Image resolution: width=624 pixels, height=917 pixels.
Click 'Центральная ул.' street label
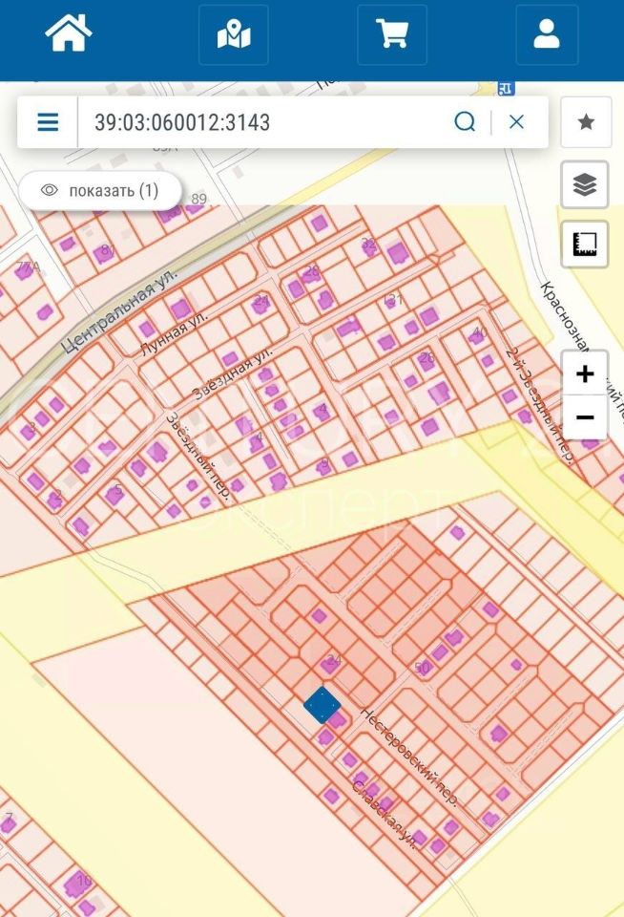(x=118, y=309)
